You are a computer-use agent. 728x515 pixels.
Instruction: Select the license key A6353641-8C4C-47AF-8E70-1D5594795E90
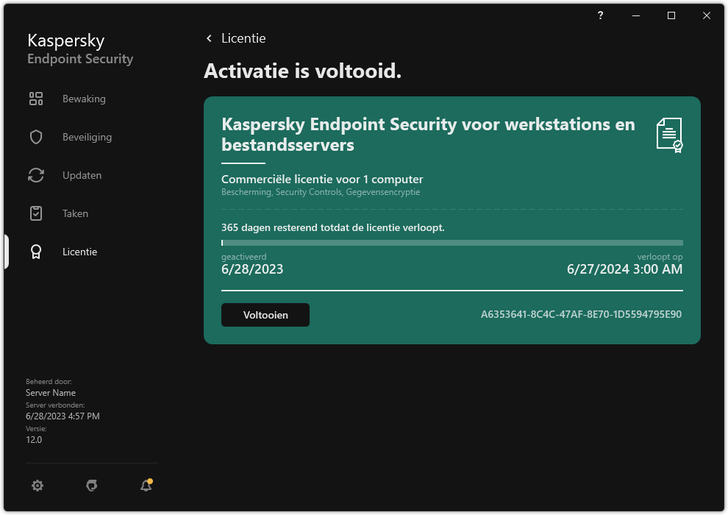(x=580, y=313)
